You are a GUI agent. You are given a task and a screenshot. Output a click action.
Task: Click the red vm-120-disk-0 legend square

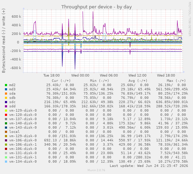(6, 115)
